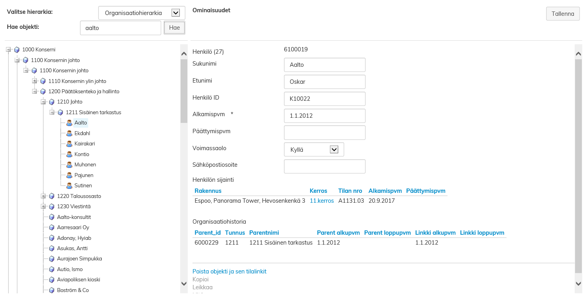
Task: Open the Voimassaolo dropdown
Action: pos(333,149)
